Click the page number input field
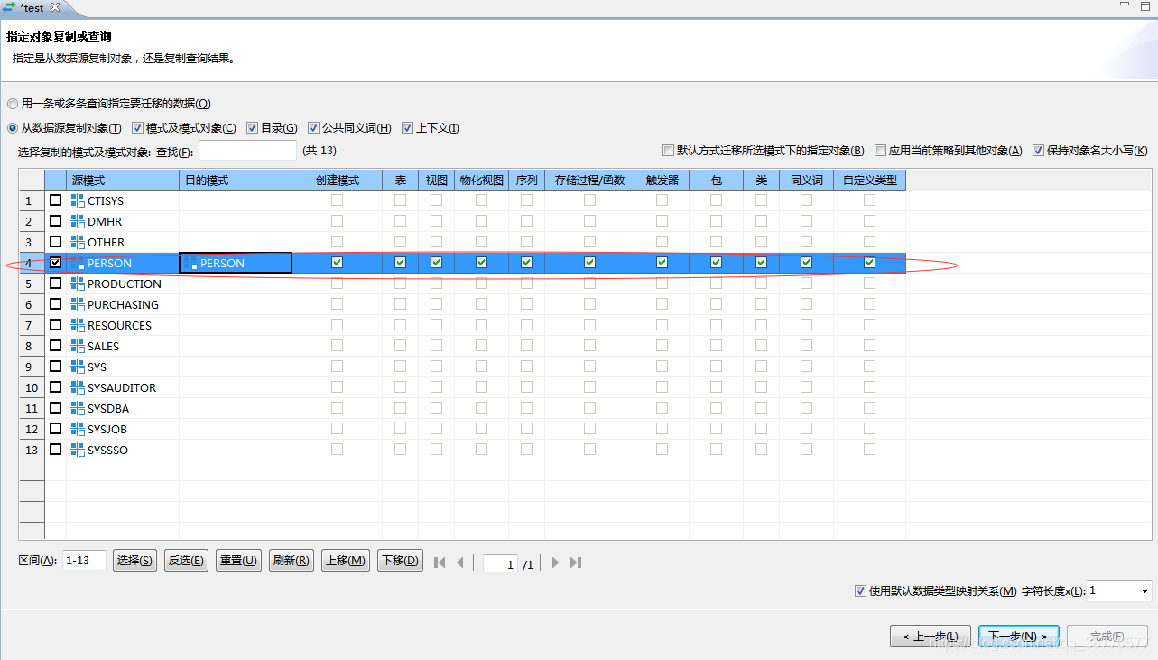 [501, 564]
